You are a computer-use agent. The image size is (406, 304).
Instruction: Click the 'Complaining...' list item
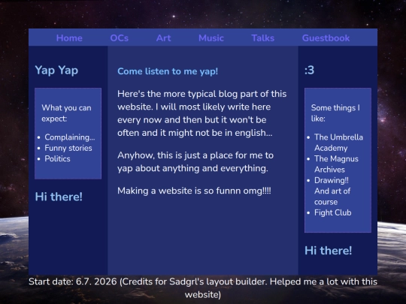coord(70,137)
